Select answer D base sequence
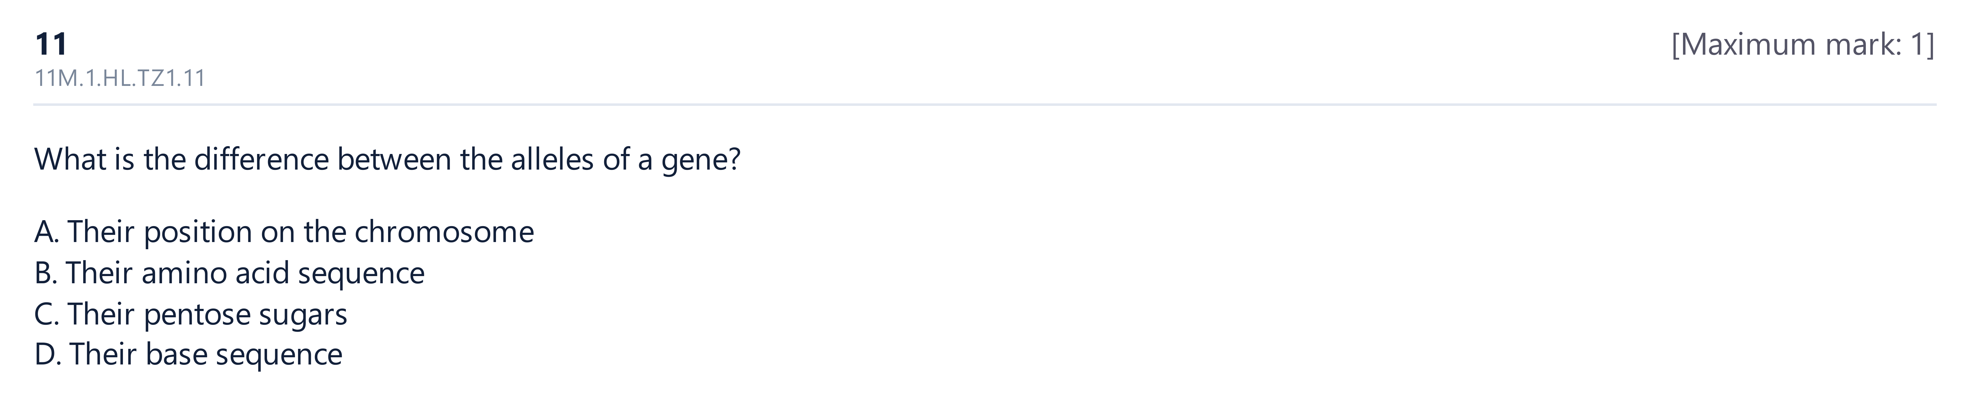The height and width of the screenshot is (406, 1970). tap(188, 354)
